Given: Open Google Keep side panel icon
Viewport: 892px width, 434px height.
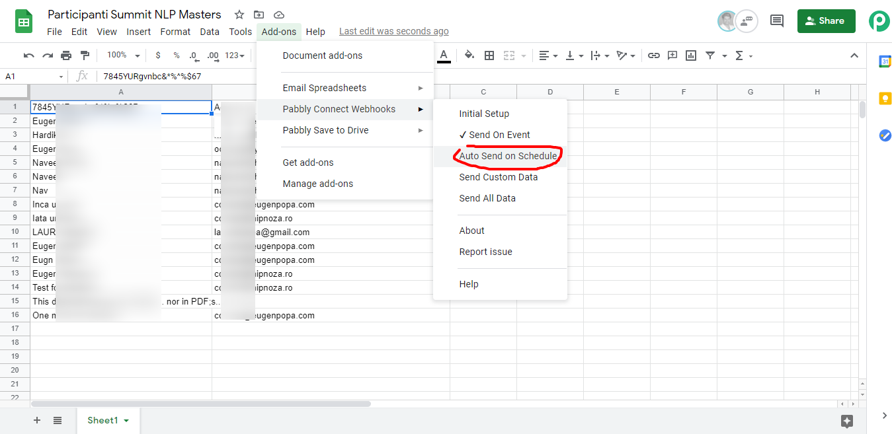Looking at the screenshot, I should point(885,98).
